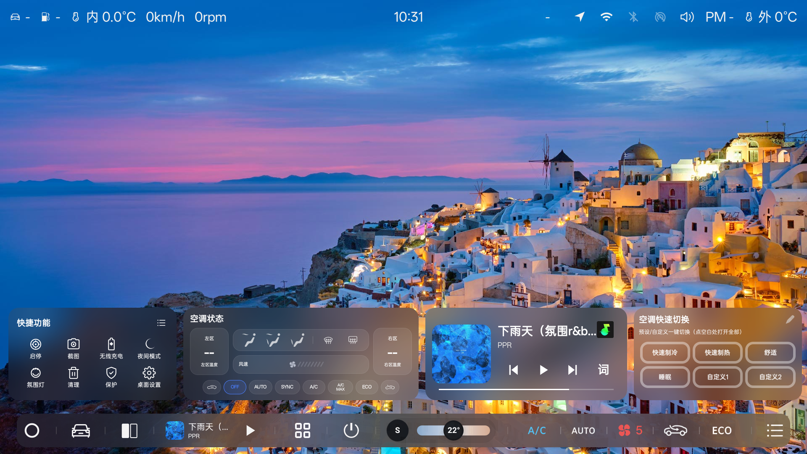Activate the 快速制冷 quick cooling preset
The height and width of the screenshot is (454, 807).
click(665, 353)
